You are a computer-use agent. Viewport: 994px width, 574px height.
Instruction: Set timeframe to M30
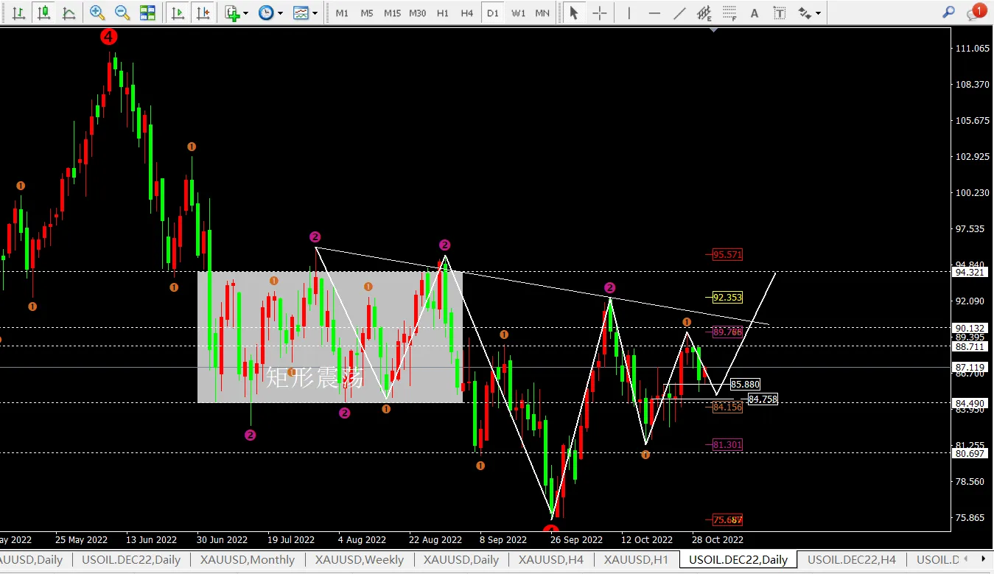418,13
